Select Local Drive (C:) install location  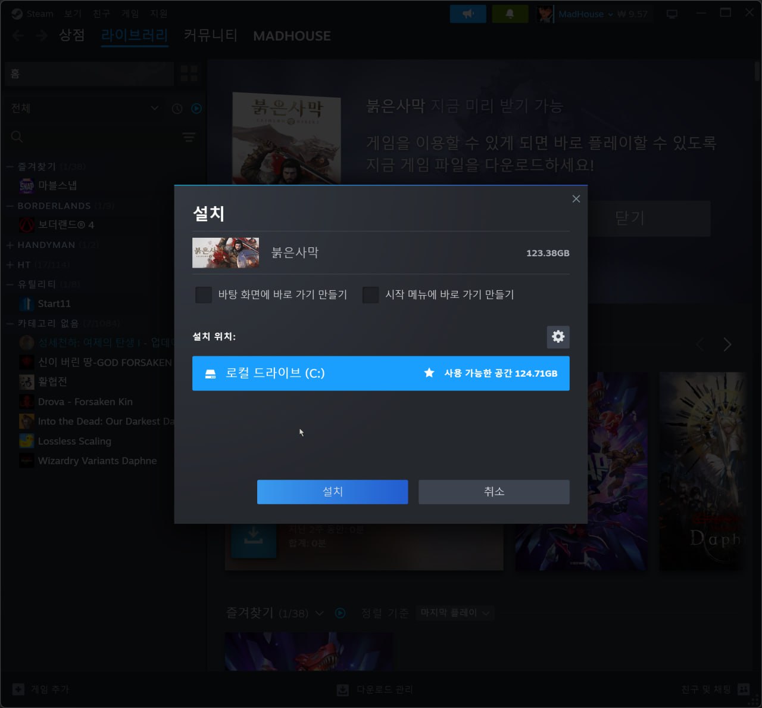point(380,373)
